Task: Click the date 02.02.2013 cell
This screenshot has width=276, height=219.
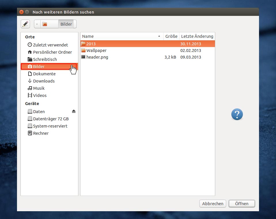Action: point(191,50)
